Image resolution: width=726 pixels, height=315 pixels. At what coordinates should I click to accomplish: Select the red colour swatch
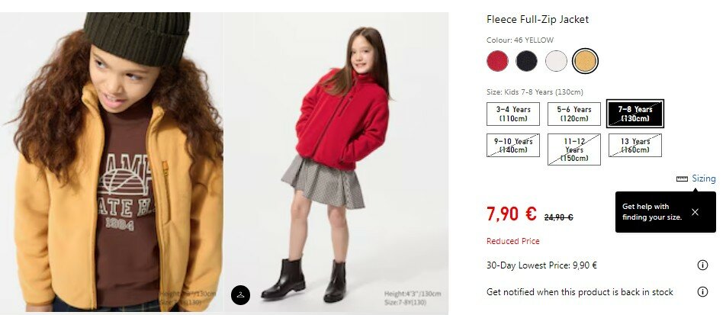[x=497, y=61]
